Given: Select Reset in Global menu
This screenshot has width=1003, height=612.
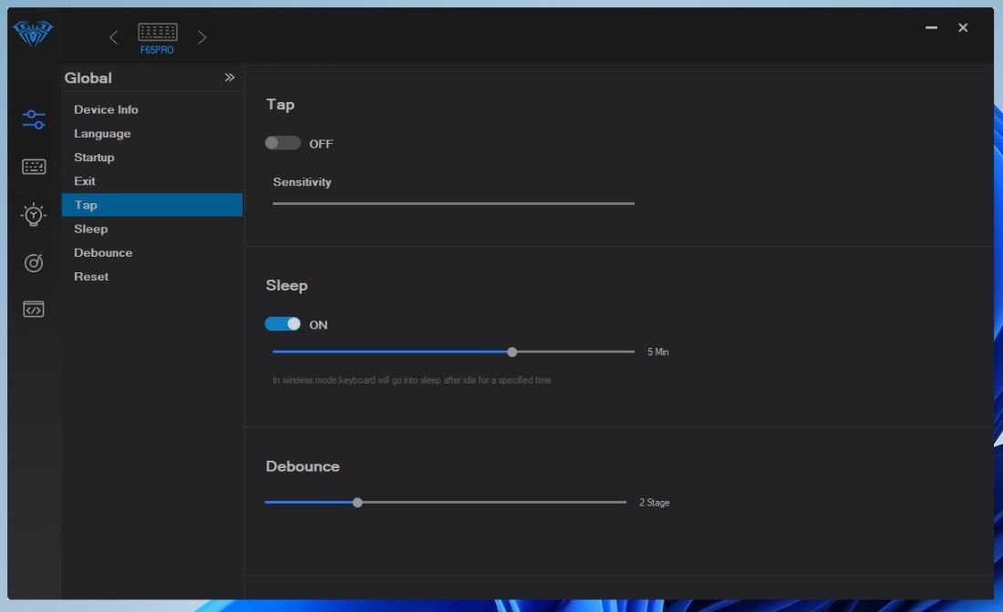Looking at the screenshot, I should tap(152, 277).
